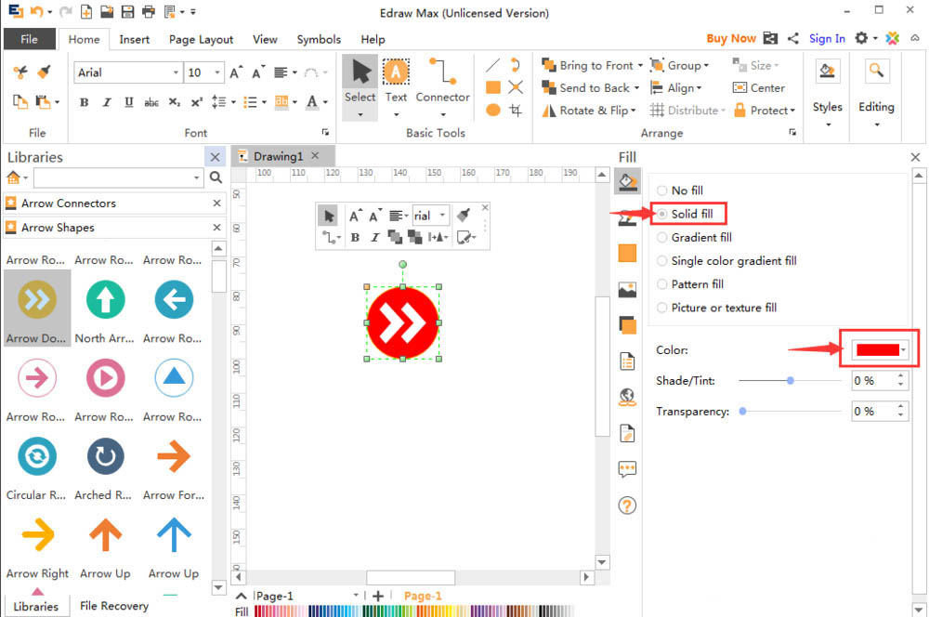The height and width of the screenshot is (617, 929).
Task: Apply Superscript formatting
Action: [197, 102]
